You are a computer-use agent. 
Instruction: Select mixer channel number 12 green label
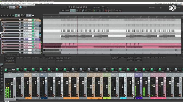click(107, 98)
